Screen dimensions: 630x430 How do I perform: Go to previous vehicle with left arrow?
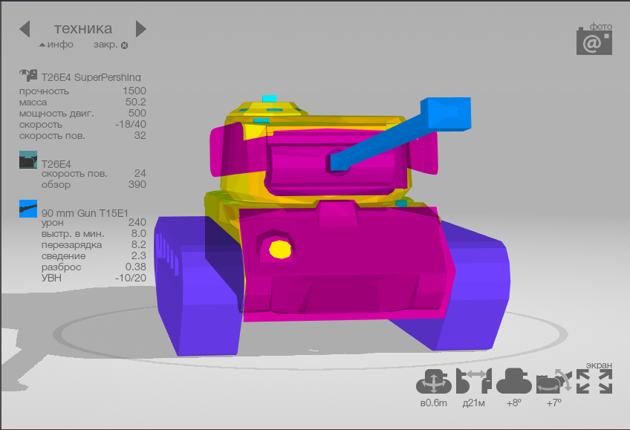[25, 29]
